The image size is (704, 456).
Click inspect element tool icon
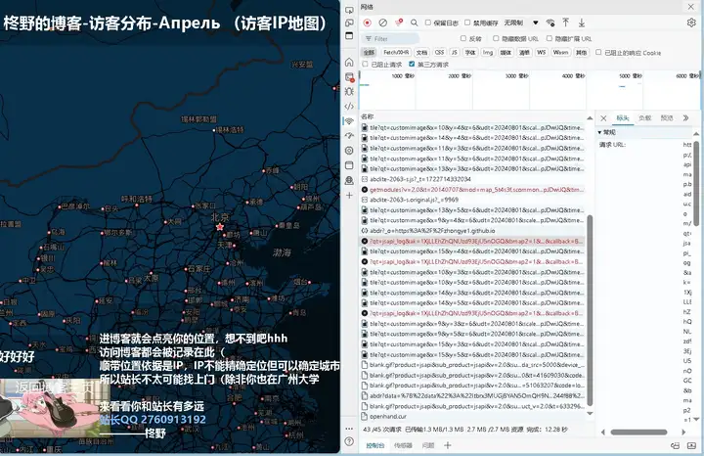pos(349,10)
